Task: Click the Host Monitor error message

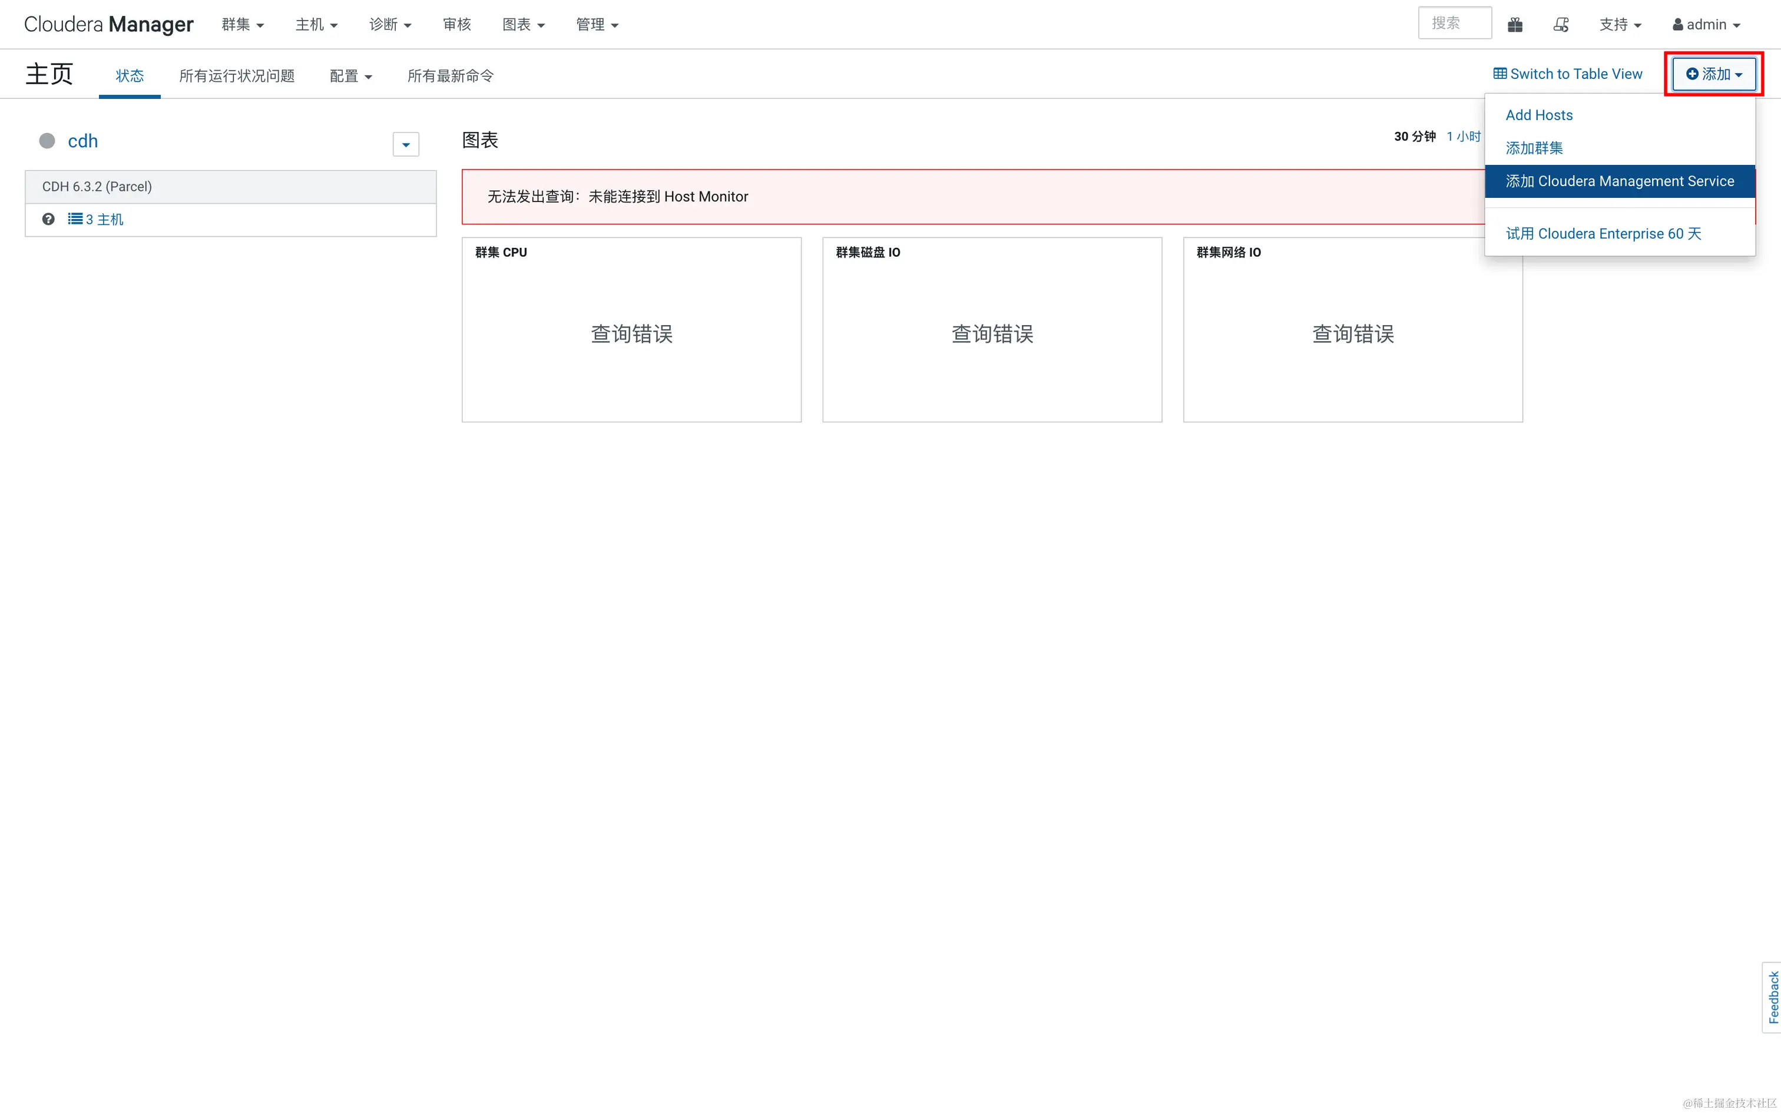Action: coord(617,197)
